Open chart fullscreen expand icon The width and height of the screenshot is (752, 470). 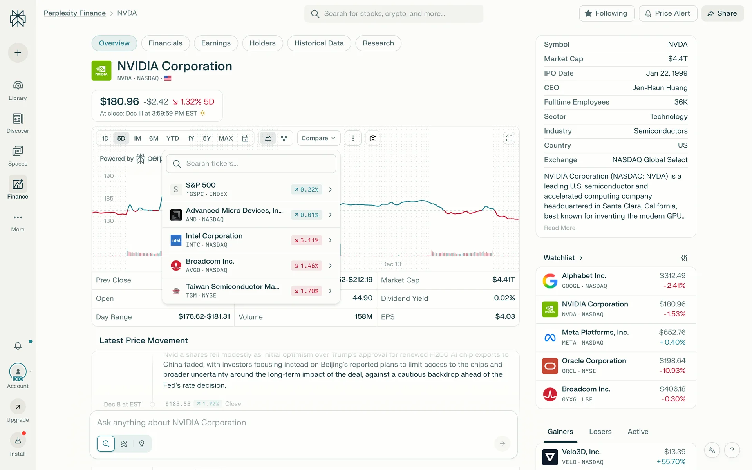coord(509,138)
